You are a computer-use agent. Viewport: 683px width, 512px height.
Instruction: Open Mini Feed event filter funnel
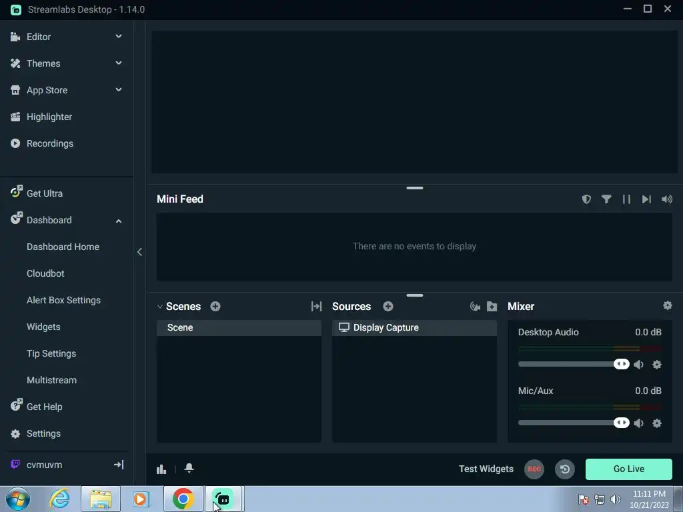coord(606,199)
